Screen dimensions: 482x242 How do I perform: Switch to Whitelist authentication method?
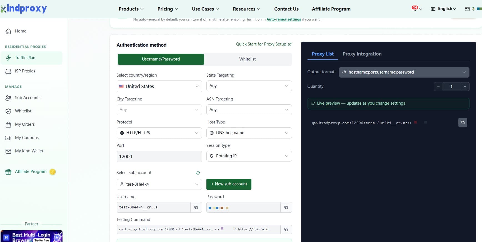click(x=248, y=59)
